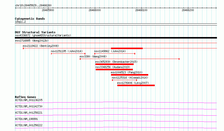Click ruler position 26466200
The image size is (224, 131).
coord(188,10)
